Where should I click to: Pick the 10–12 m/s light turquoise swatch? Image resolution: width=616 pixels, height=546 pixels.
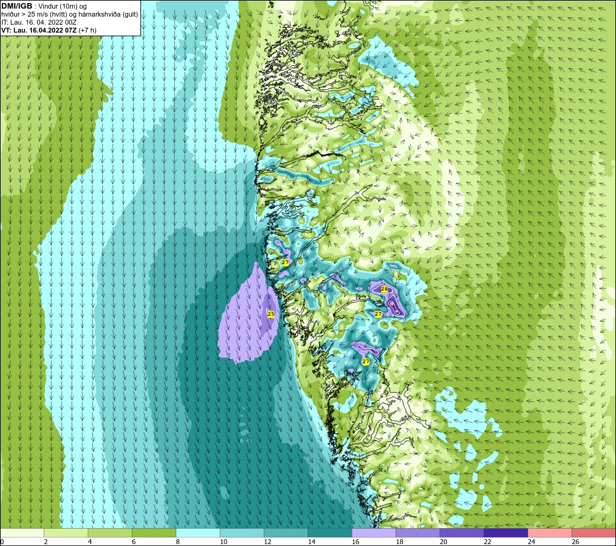(x=242, y=532)
